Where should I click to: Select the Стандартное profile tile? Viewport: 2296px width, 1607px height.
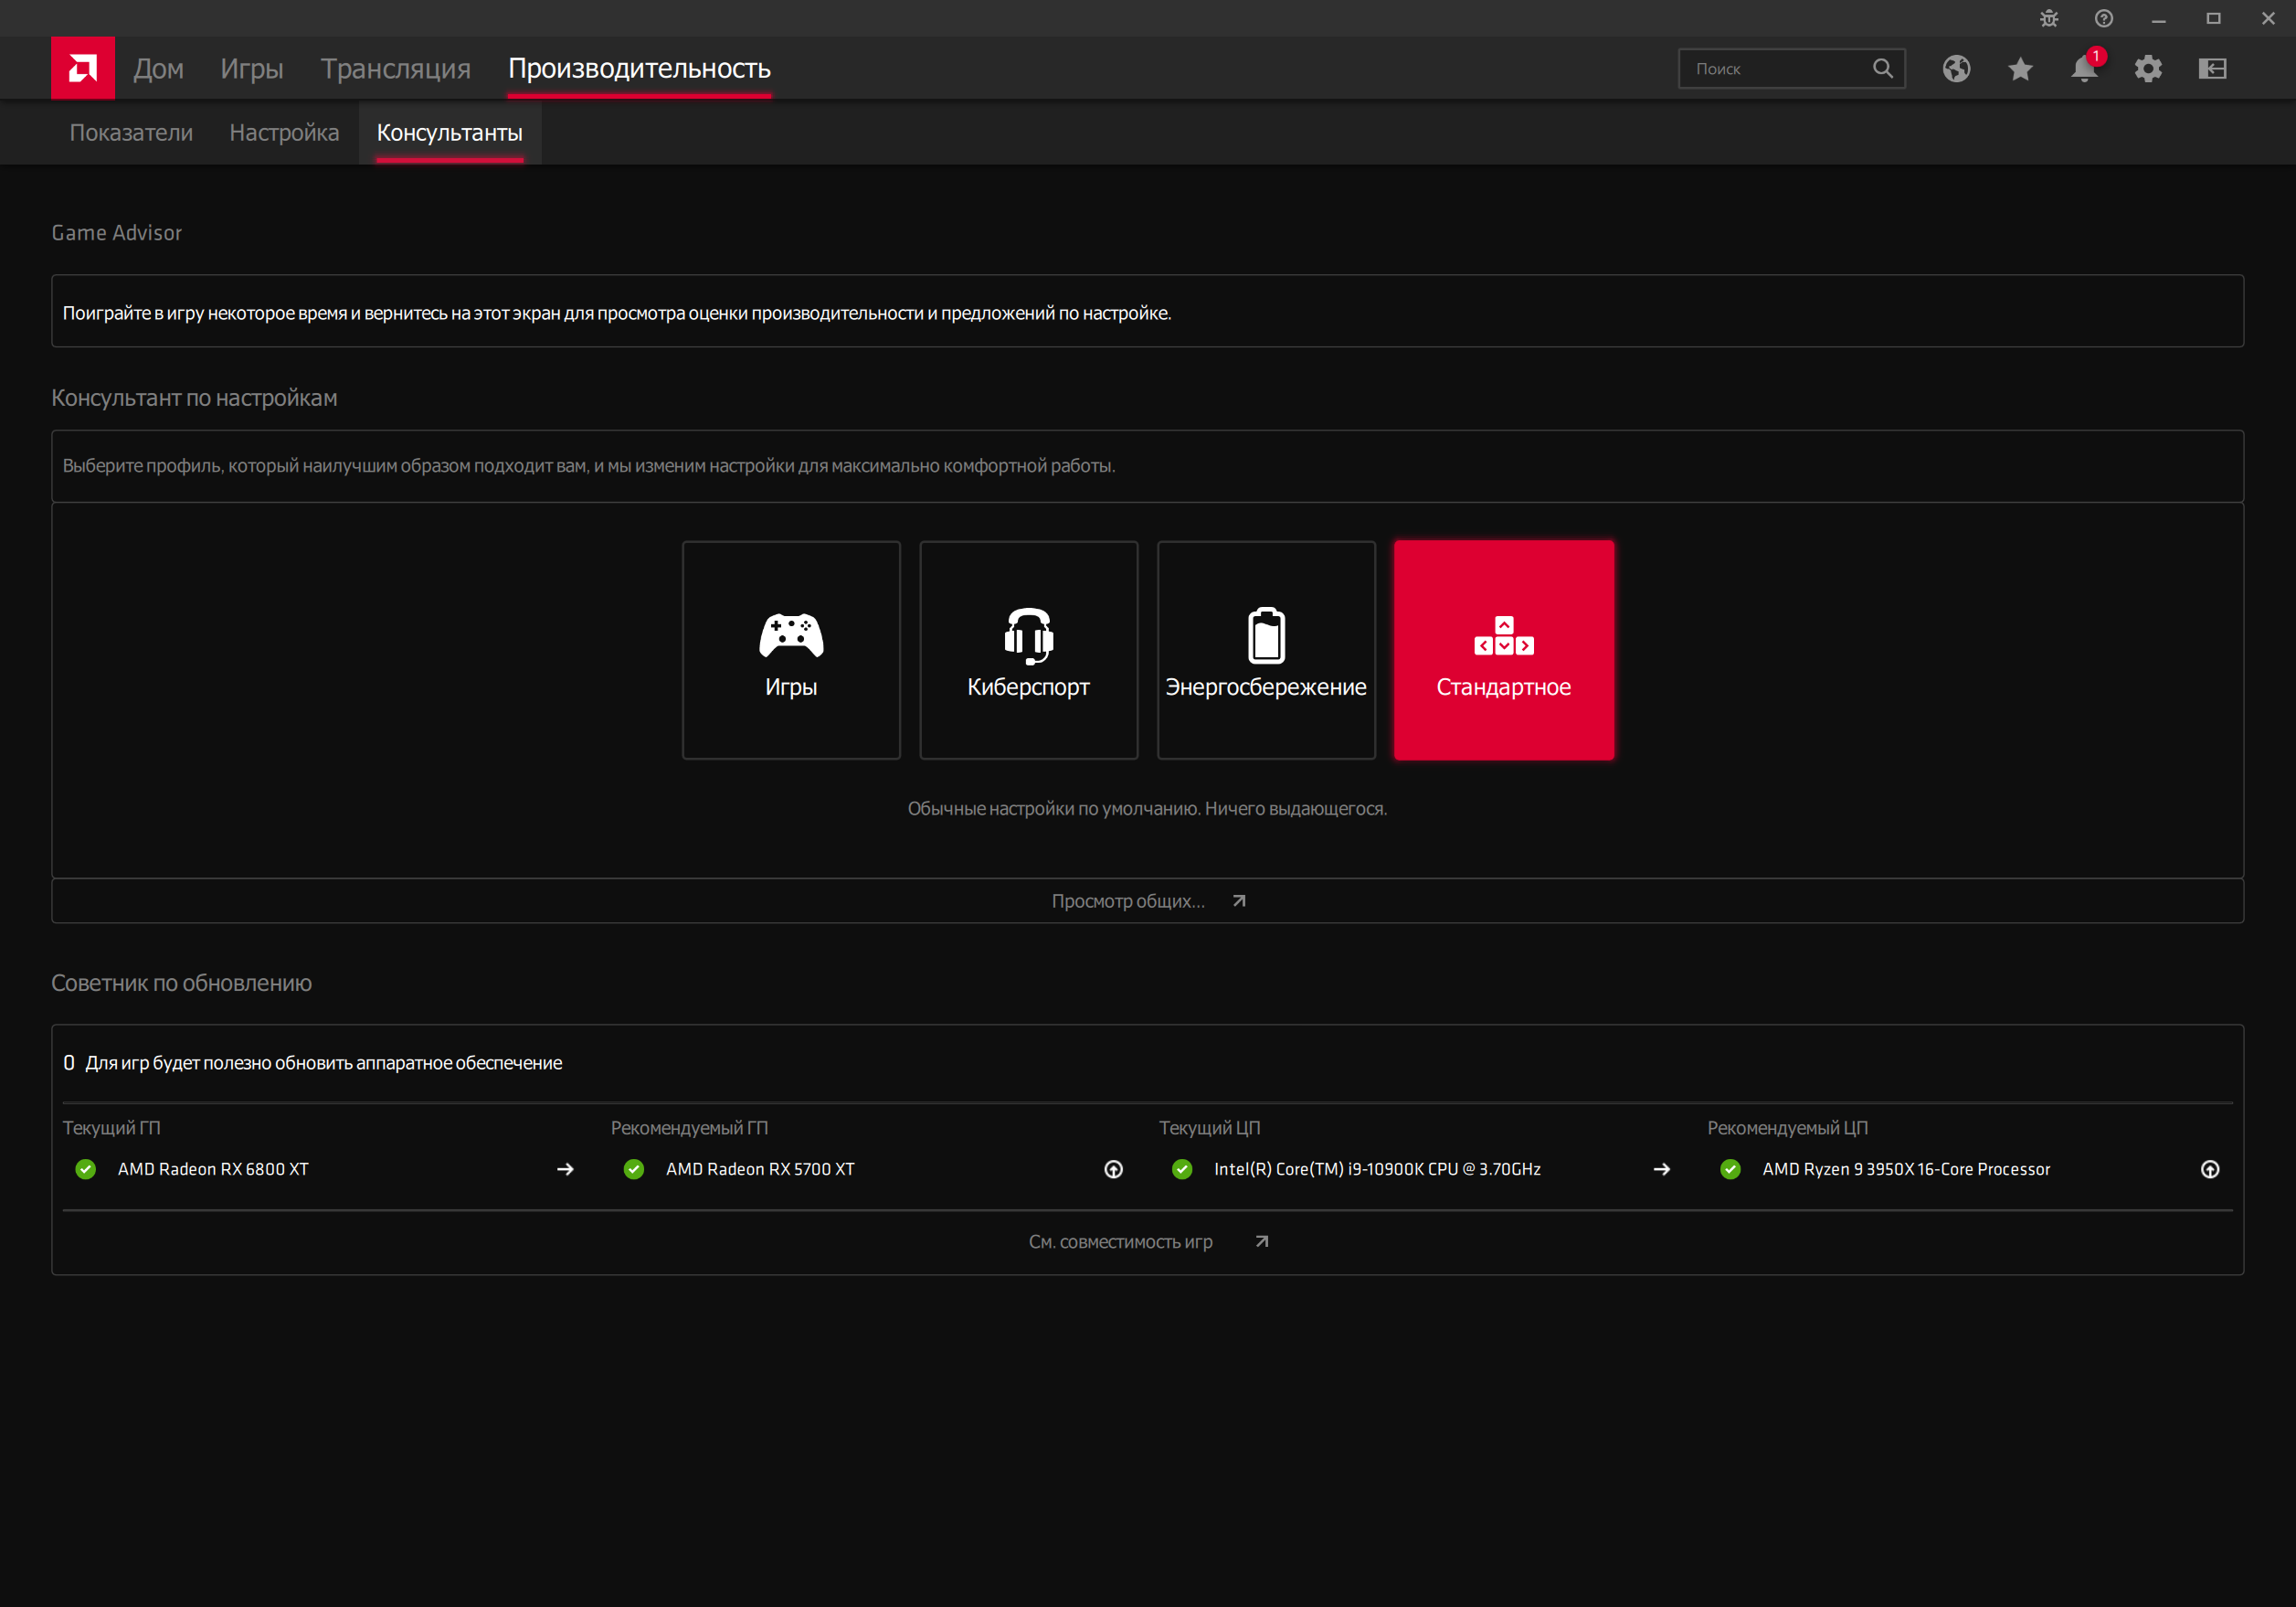click(1503, 651)
